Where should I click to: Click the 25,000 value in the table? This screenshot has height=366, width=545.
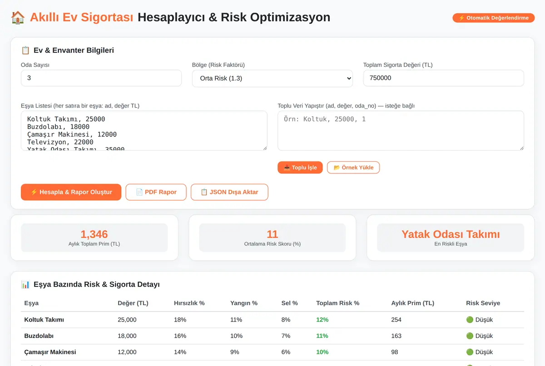[x=127, y=320]
